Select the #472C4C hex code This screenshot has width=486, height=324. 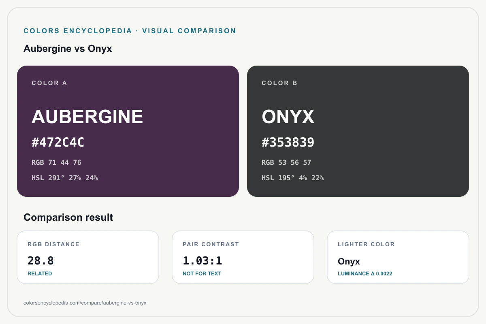pyautogui.click(x=58, y=143)
